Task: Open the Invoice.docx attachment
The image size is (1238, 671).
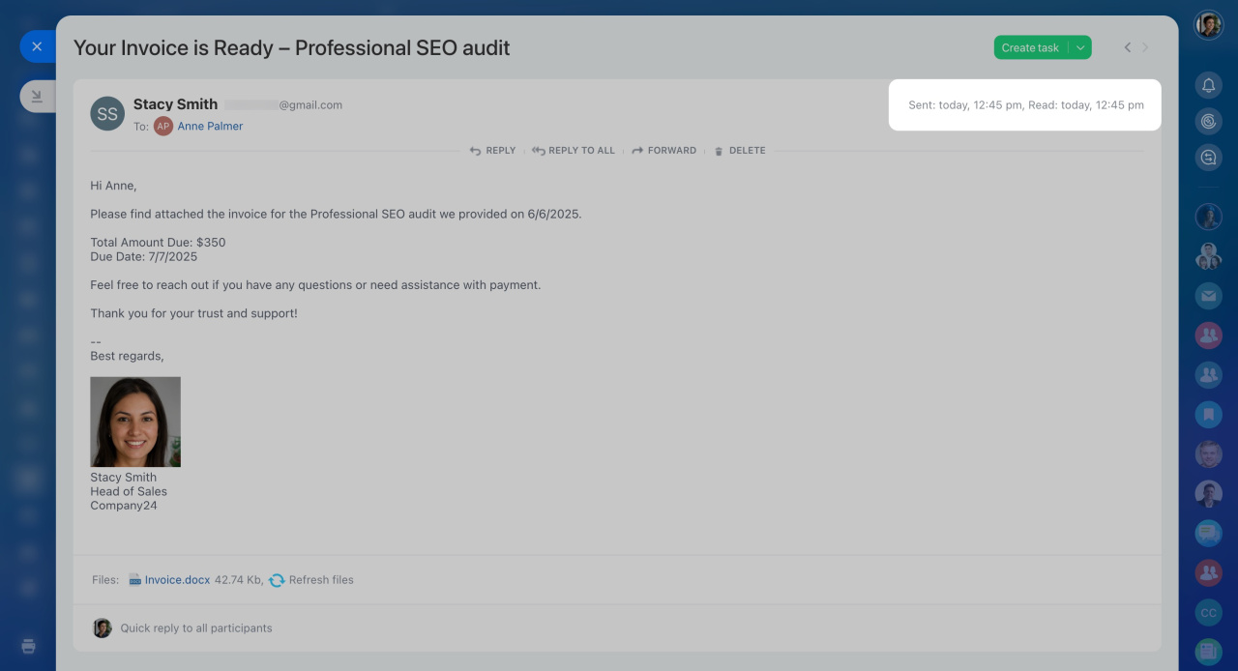Action: (177, 580)
